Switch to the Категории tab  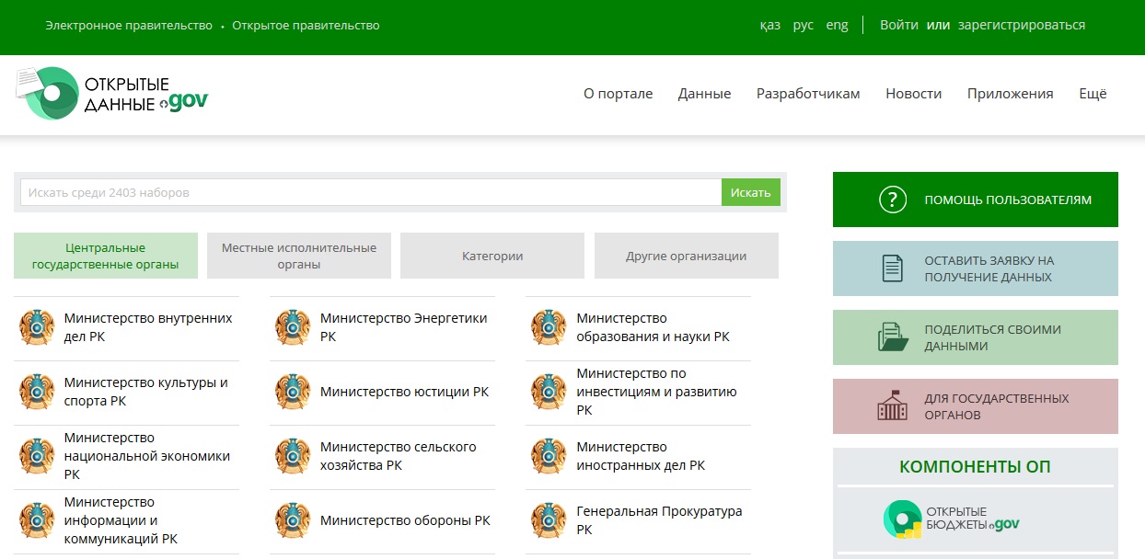[492, 255]
